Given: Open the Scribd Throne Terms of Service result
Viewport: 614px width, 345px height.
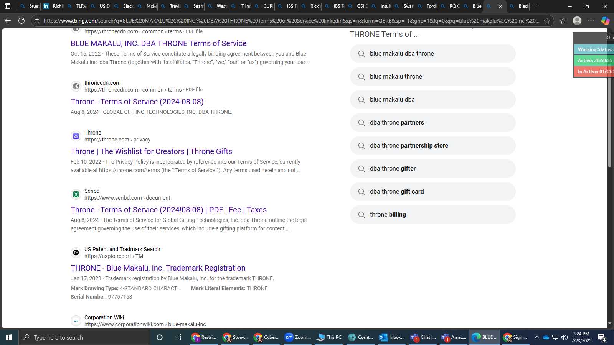Looking at the screenshot, I should [x=168, y=210].
